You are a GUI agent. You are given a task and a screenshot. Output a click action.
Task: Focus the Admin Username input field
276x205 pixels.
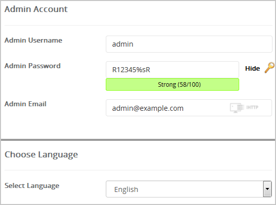189,44
